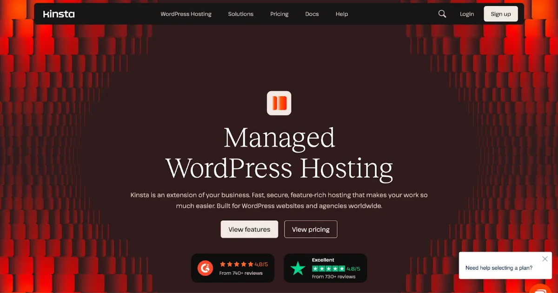Click the Sign up button
This screenshot has height=293, width=558.
point(501,14)
